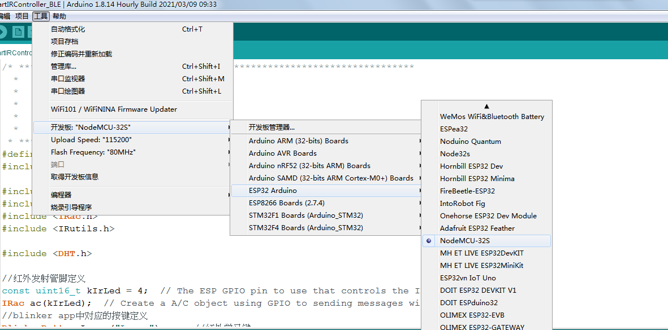
Task: Click the New sketch toolbar icon
Action: (x=17, y=32)
